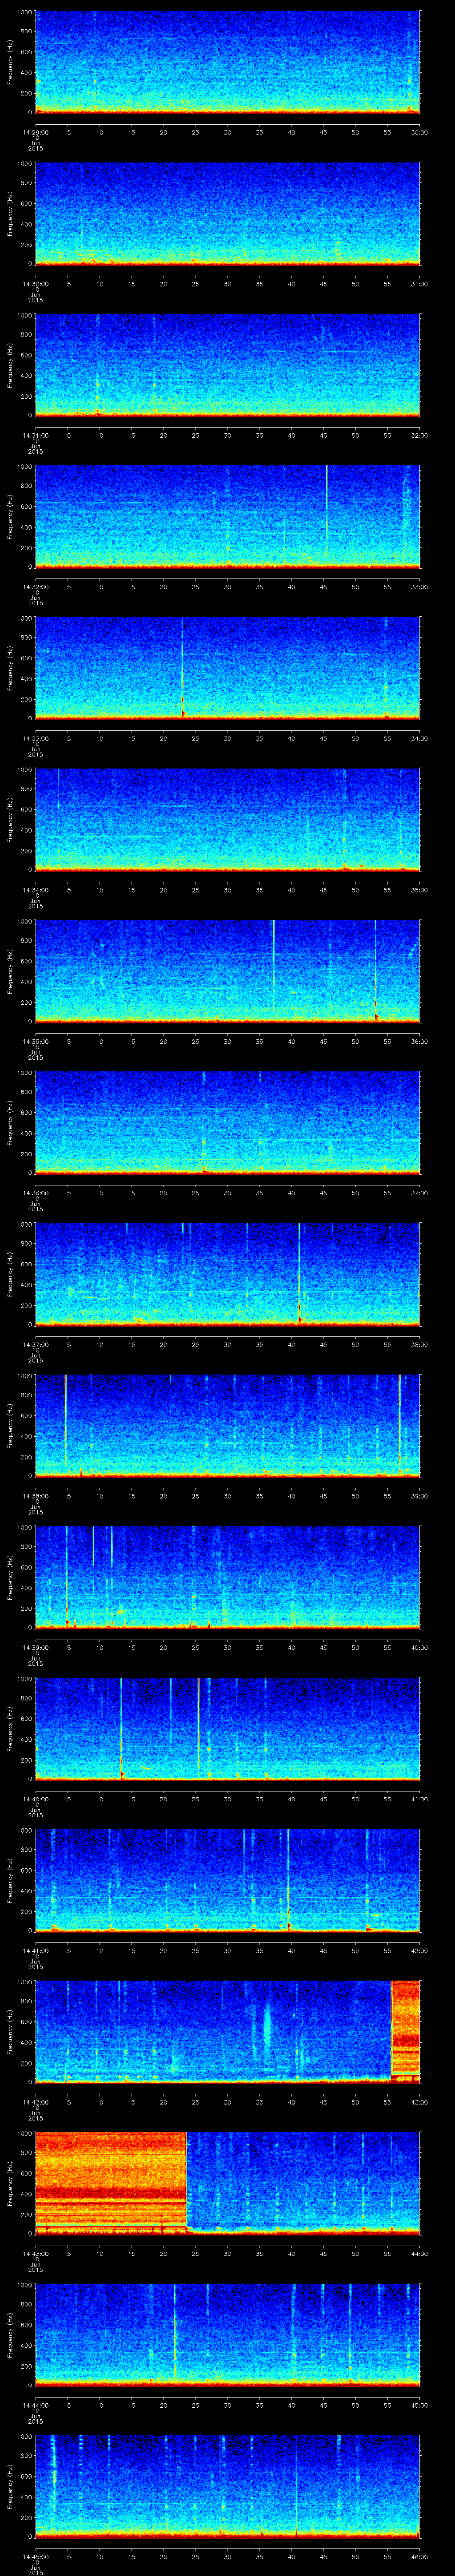Click the 14:38:00 start time label
455x2576 pixels.
35,1496
